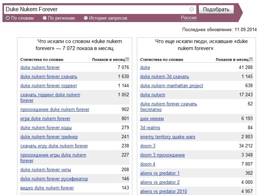259x195 pixels.
Task: Click the Подобрать button
Action: [x=216, y=9]
